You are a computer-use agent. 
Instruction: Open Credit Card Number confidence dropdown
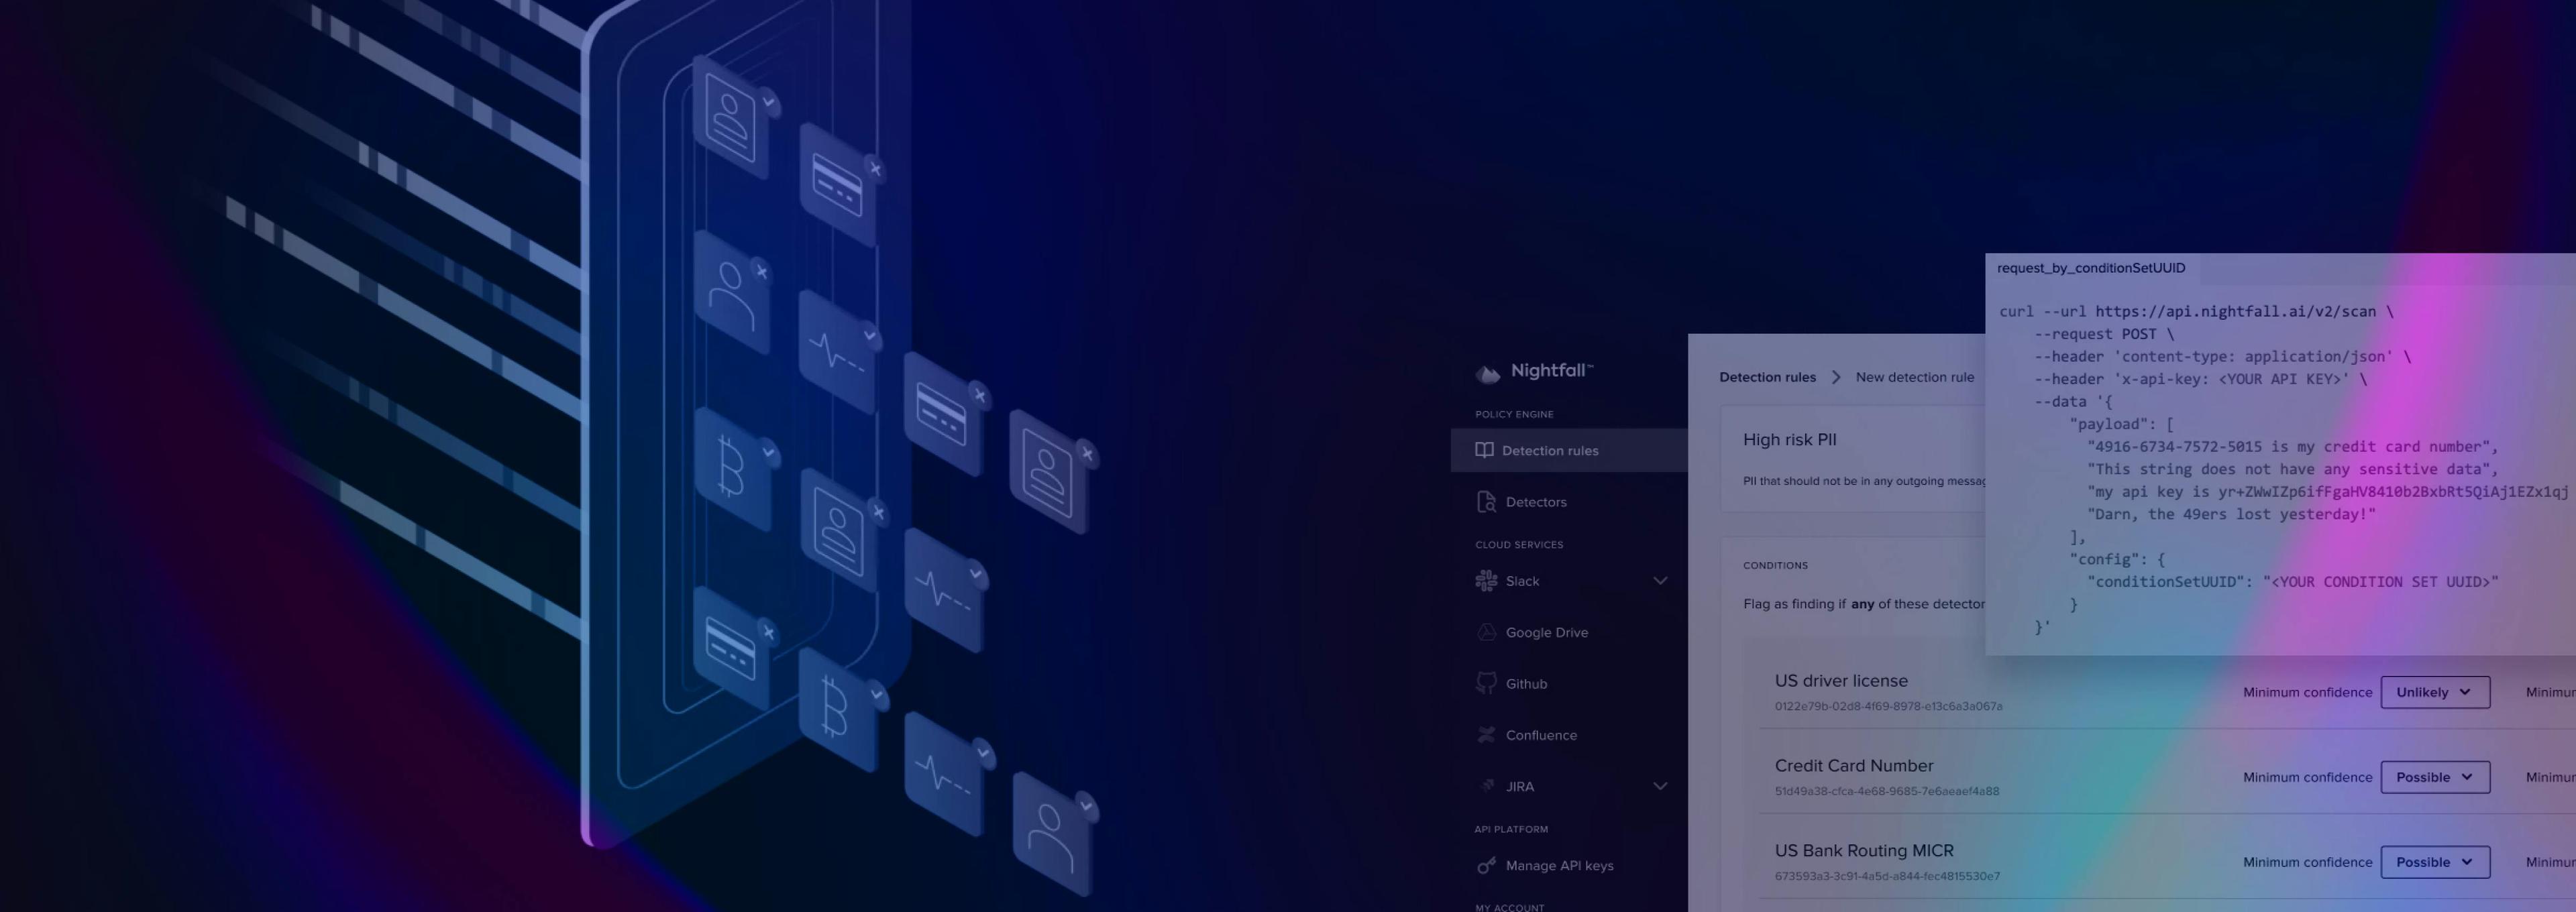tap(2434, 777)
